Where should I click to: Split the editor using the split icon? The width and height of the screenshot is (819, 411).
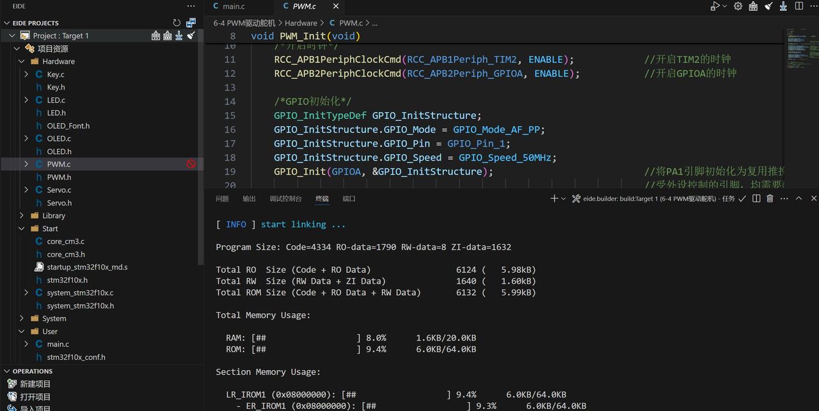tap(799, 6)
